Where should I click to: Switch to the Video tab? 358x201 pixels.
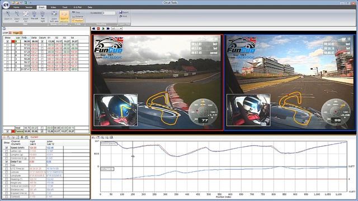click(x=54, y=7)
